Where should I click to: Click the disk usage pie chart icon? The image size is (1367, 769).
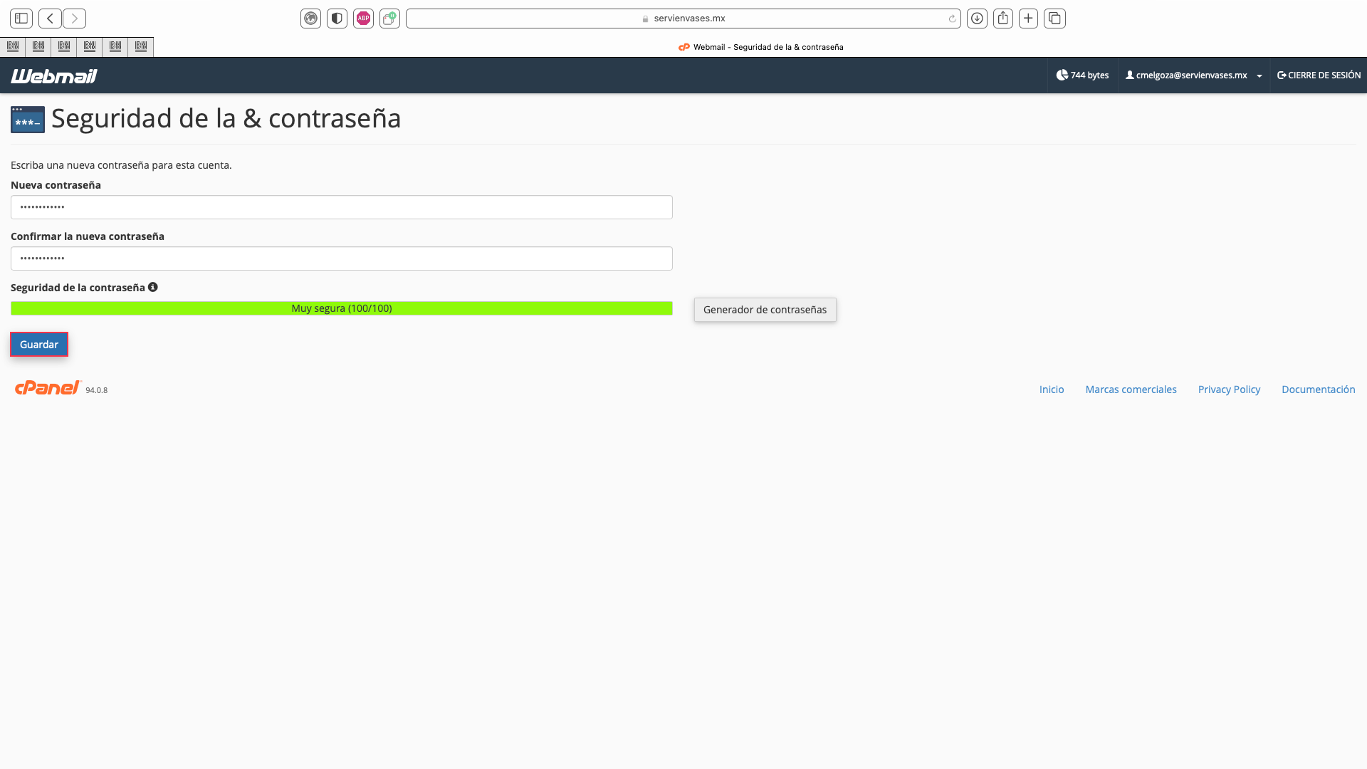1062,75
